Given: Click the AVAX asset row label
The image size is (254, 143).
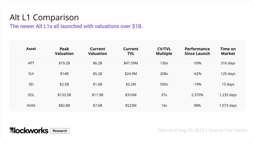Looking at the screenshot, I should [31, 105].
